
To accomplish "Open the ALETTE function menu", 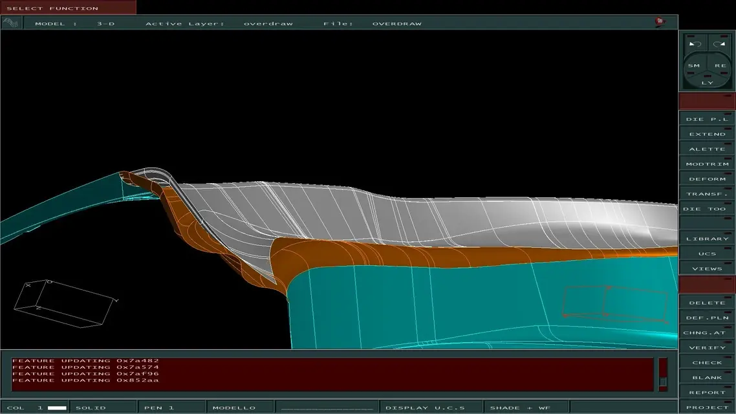I will [x=707, y=149].
